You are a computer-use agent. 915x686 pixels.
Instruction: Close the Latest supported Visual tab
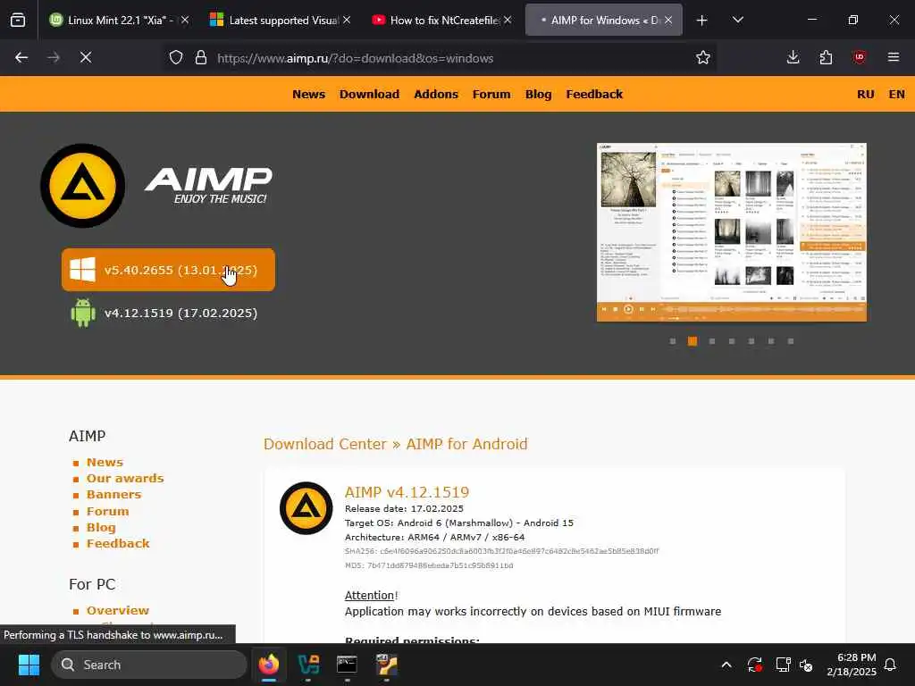[x=346, y=20]
